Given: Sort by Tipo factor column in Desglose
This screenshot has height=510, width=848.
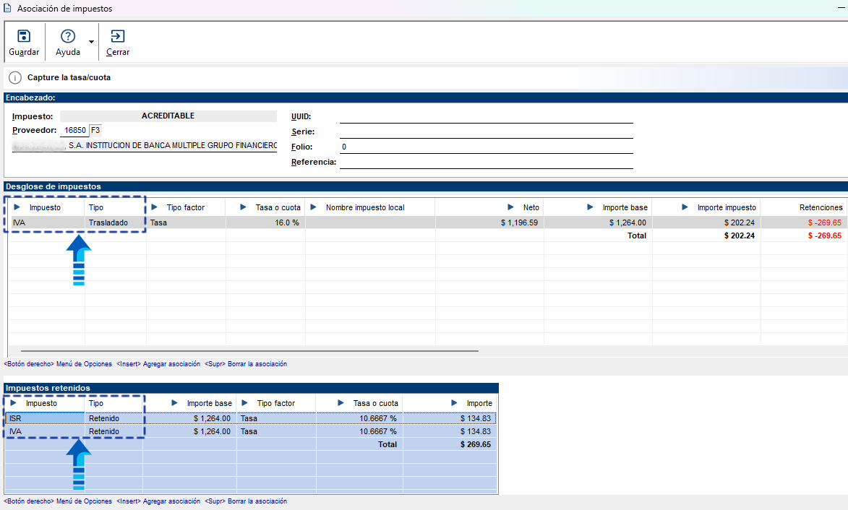Looking at the screenshot, I should (185, 207).
